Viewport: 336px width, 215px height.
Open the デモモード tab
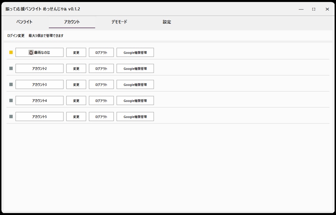click(x=119, y=22)
